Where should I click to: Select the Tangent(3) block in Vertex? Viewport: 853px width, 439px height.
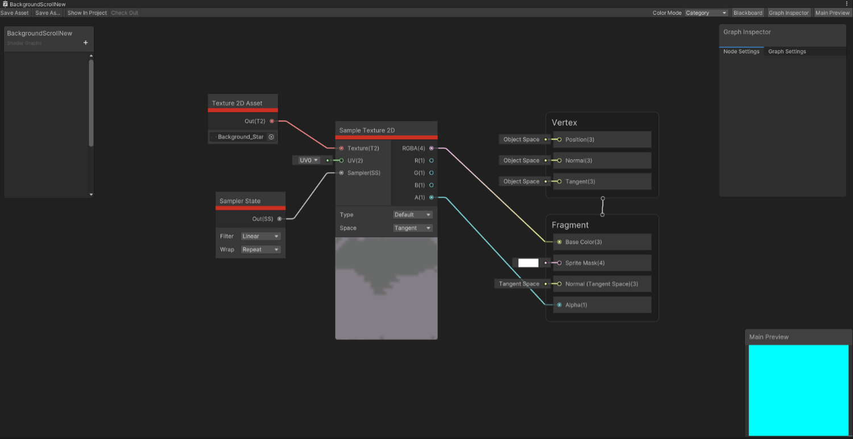[x=602, y=181]
